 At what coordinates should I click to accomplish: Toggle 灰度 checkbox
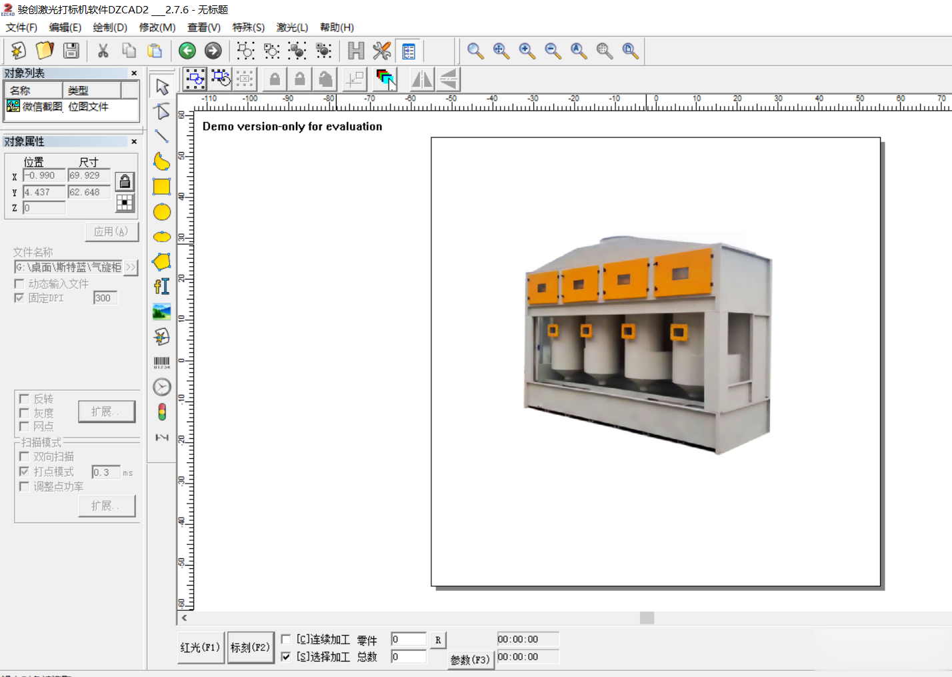(x=25, y=413)
